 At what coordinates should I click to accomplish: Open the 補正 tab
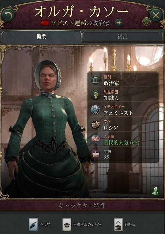coord(122,36)
